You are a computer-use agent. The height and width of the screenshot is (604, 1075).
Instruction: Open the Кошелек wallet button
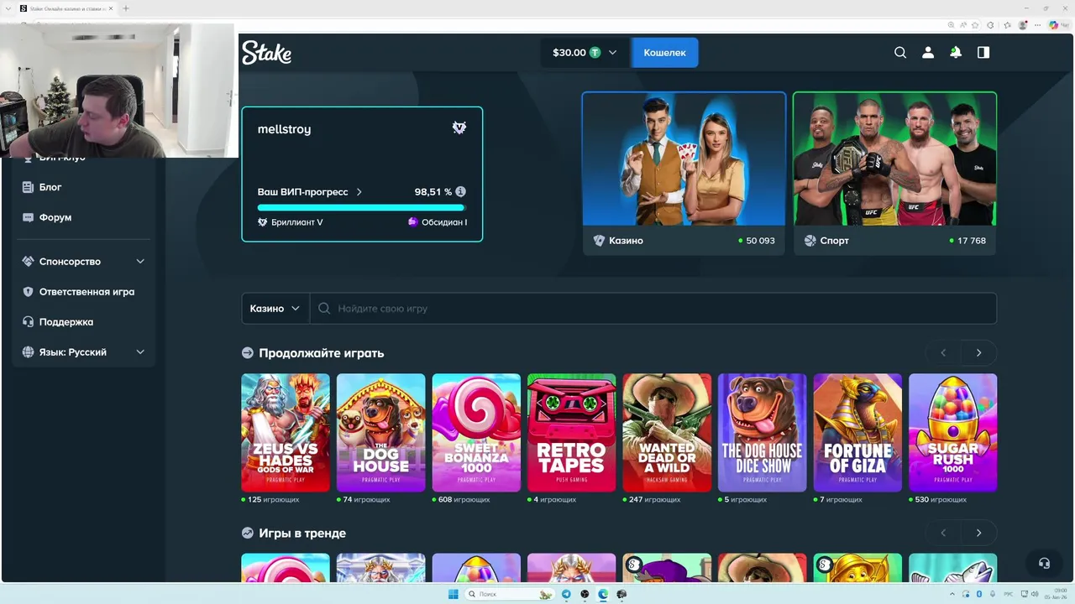(664, 52)
